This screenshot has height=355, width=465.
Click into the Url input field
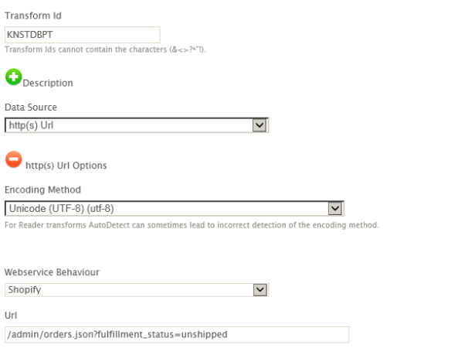(x=177, y=335)
